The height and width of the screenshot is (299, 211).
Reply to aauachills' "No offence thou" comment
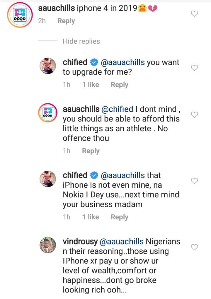91,151
